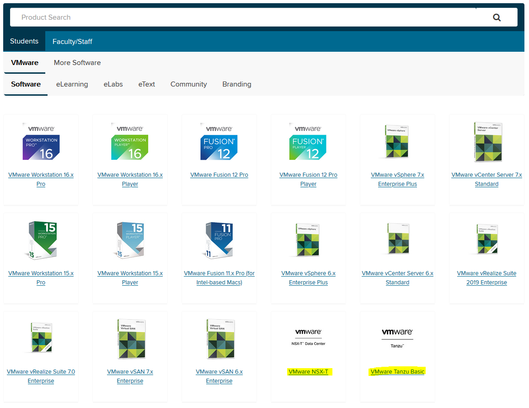Viewport: 529px width, 408px height.
Task: Open the Community tab
Action: (x=188, y=84)
